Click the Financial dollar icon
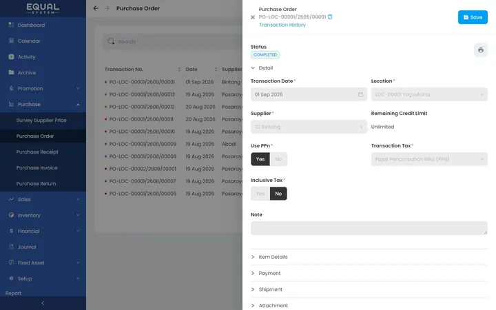Viewport: 496px width, 310px height. tap(11, 231)
